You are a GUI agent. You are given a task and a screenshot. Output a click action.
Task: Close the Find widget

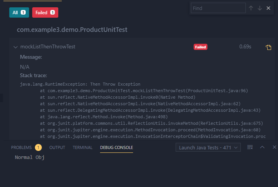[x=268, y=8]
